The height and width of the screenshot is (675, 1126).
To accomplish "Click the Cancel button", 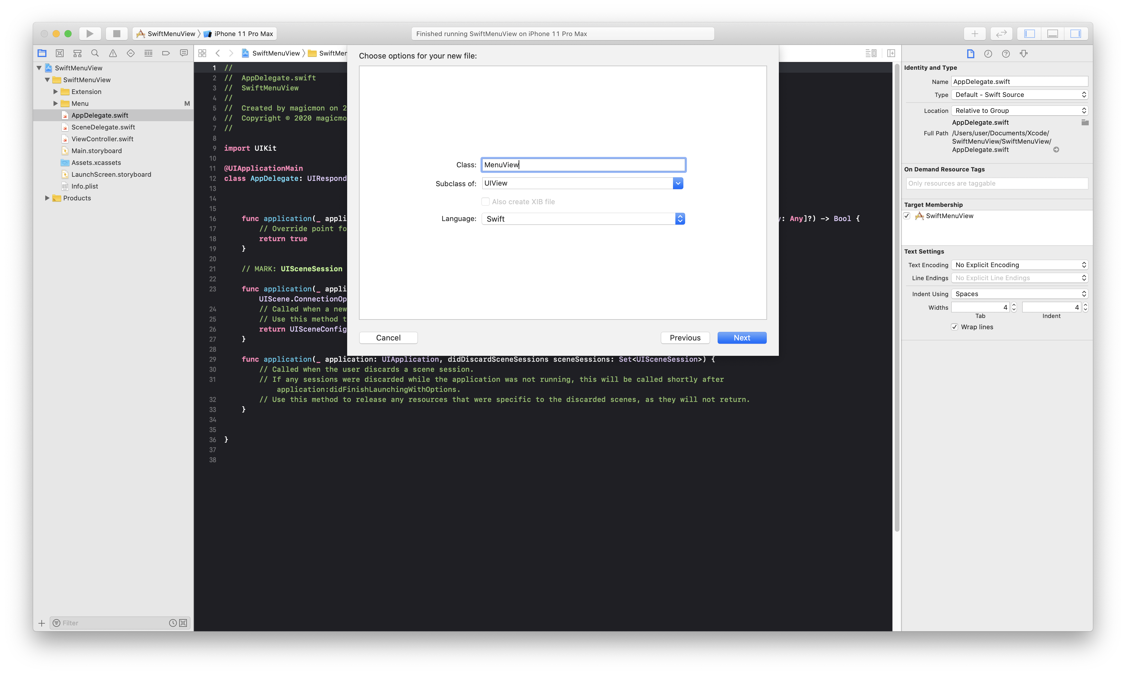I will point(388,338).
